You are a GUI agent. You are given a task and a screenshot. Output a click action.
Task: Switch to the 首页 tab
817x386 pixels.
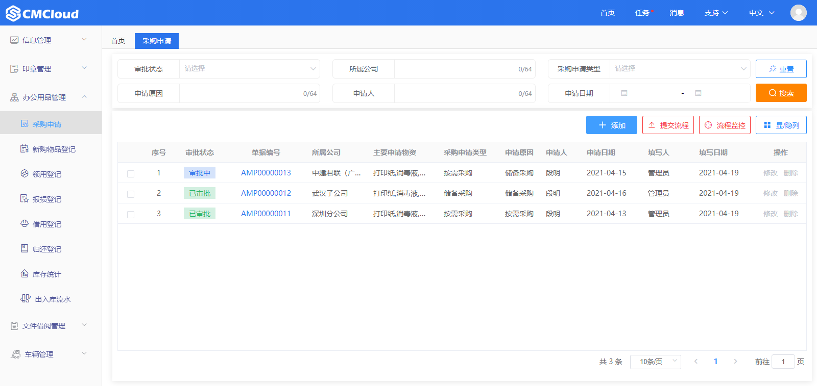(x=118, y=41)
